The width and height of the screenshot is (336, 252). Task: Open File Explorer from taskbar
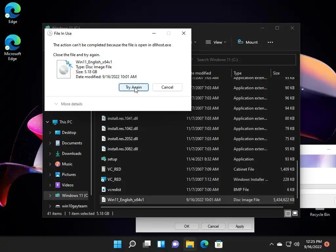click(x=190, y=244)
